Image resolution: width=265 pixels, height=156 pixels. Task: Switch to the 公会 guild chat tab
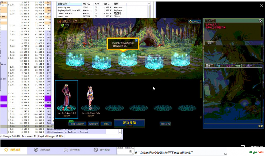(228, 66)
